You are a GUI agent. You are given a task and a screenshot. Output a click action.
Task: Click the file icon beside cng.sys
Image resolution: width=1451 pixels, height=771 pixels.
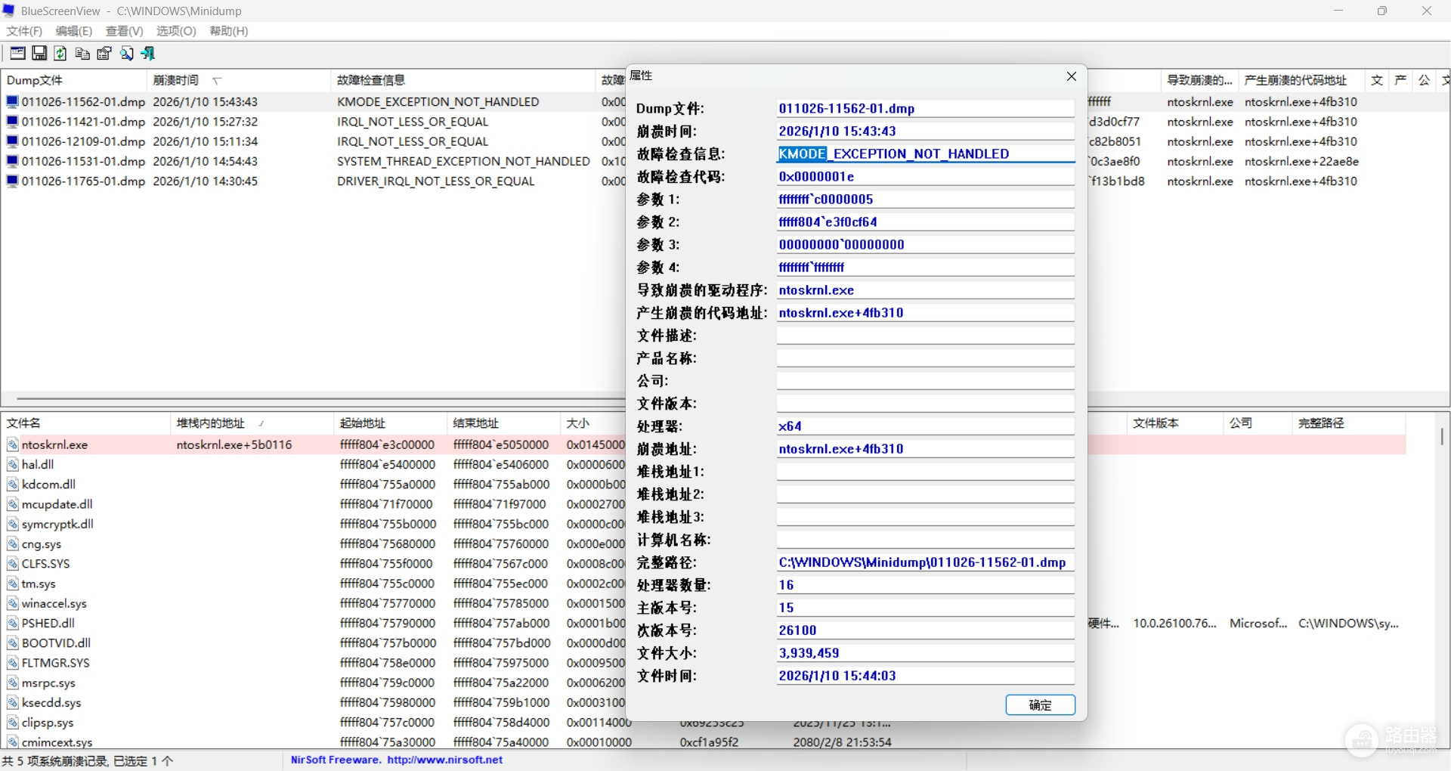pyautogui.click(x=13, y=544)
